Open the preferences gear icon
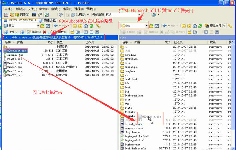Screen dimensions: 236x150 [x=61, y=15]
